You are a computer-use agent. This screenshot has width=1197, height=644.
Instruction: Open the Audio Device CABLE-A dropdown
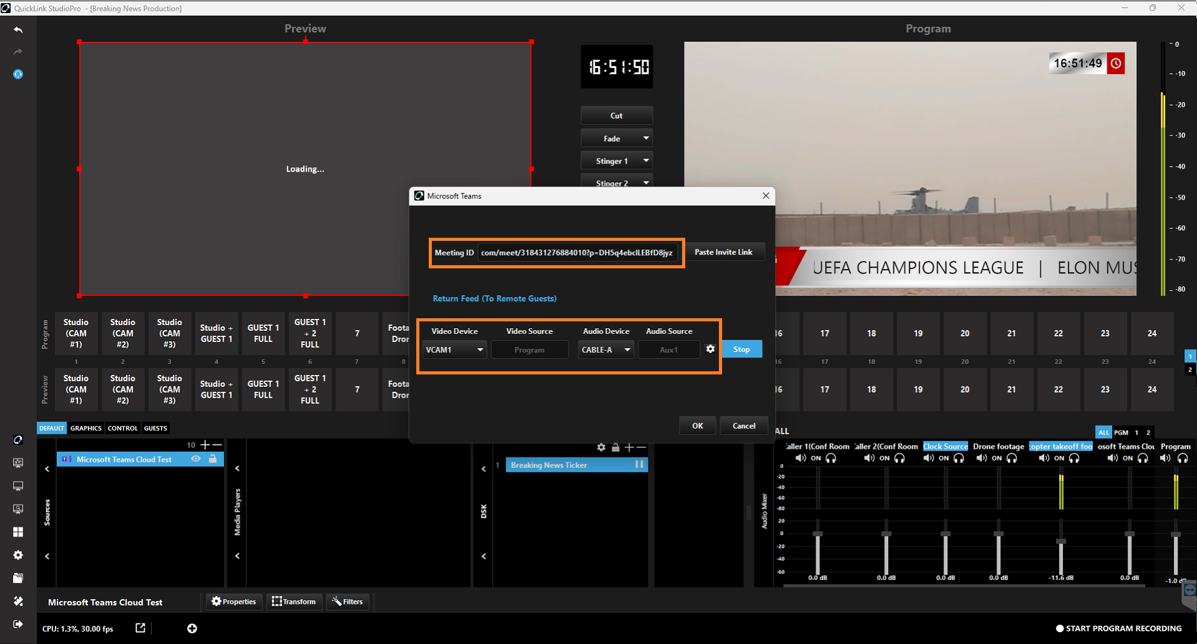(x=606, y=349)
